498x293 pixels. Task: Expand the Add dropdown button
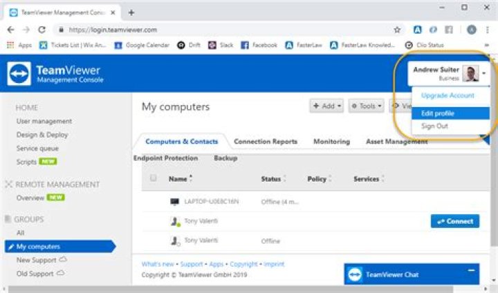tap(326, 106)
